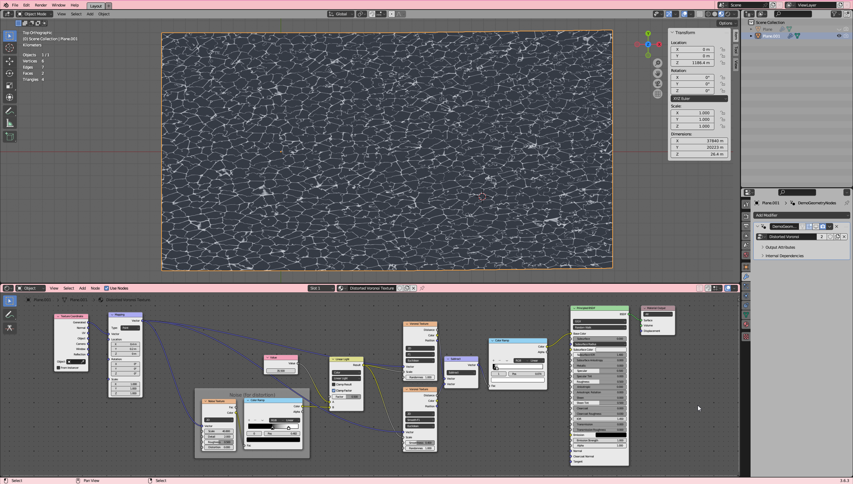The height and width of the screenshot is (484, 853).
Task: Open the Object properties tab
Action: pyautogui.click(x=746, y=267)
